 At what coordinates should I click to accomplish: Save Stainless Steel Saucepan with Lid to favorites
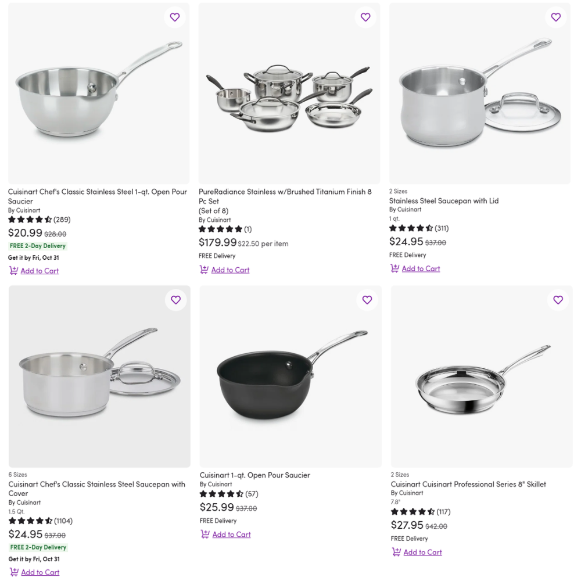(x=556, y=17)
